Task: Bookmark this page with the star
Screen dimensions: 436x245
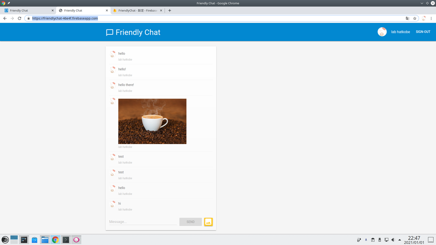Action: pos(415,18)
